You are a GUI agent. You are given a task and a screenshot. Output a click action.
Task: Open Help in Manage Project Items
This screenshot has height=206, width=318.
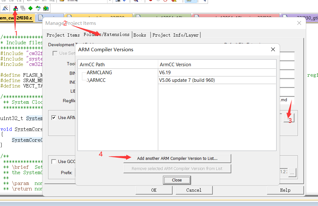[285, 190]
